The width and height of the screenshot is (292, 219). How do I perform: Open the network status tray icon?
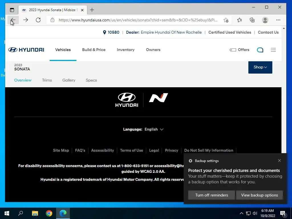pyautogui.click(x=248, y=213)
